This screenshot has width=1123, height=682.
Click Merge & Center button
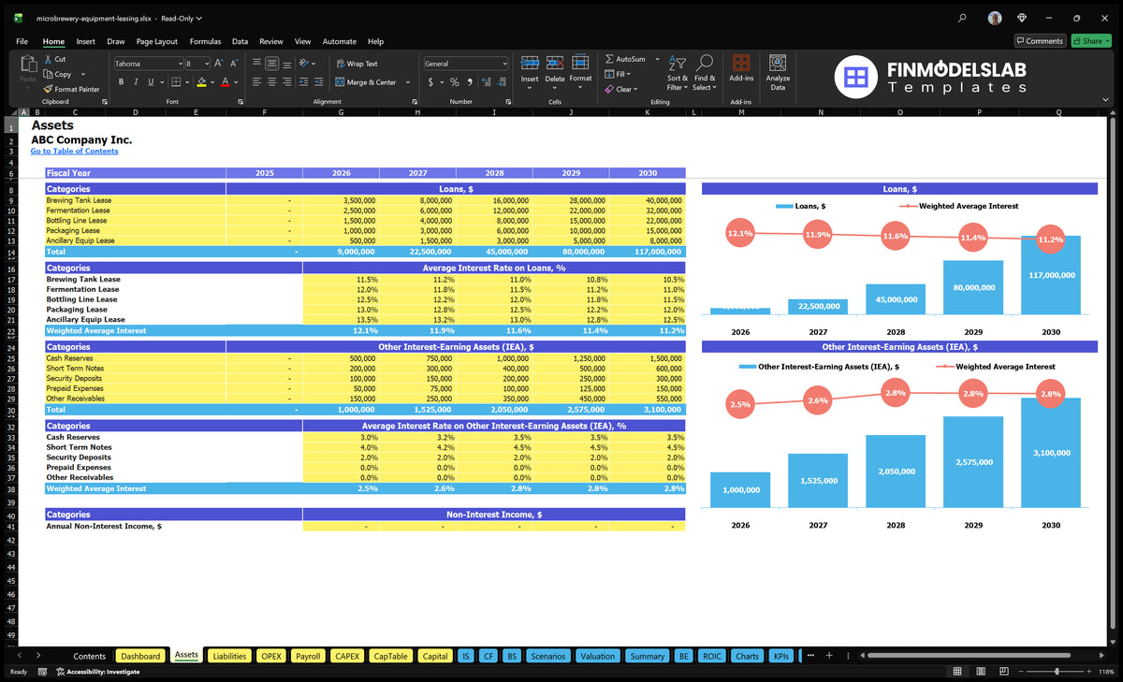[366, 82]
